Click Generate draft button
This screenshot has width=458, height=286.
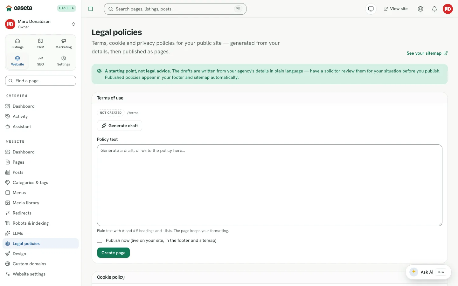pos(120,126)
